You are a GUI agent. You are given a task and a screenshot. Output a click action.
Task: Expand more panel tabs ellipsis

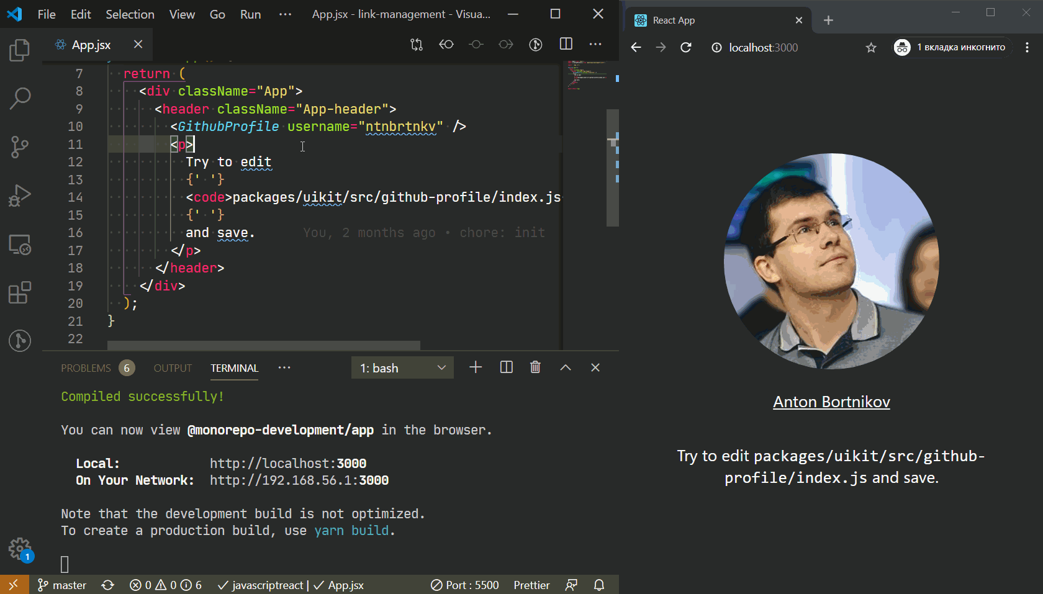pyautogui.click(x=284, y=367)
